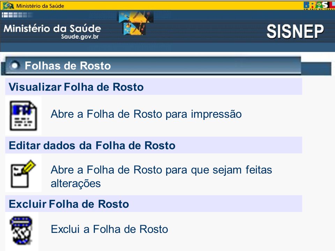
Task: Click the dark blue strip under the banner
Action: pyautogui.click(x=167, y=47)
